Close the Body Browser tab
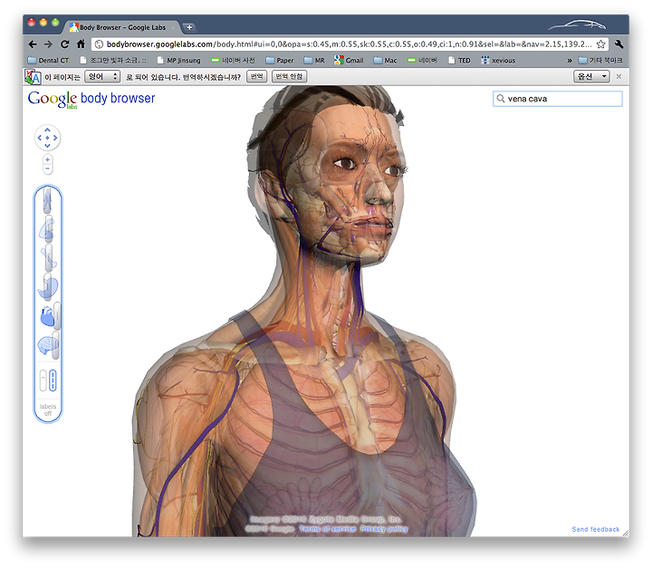This screenshot has width=652, height=568. 173,27
